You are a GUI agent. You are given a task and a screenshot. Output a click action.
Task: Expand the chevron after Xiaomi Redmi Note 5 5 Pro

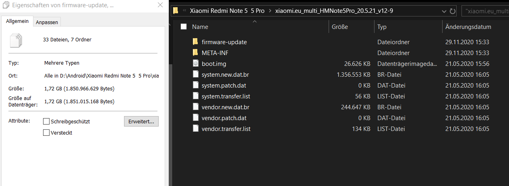coord(270,11)
